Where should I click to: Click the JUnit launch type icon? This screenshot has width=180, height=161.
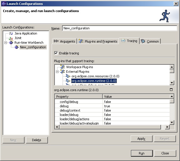[11, 38]
